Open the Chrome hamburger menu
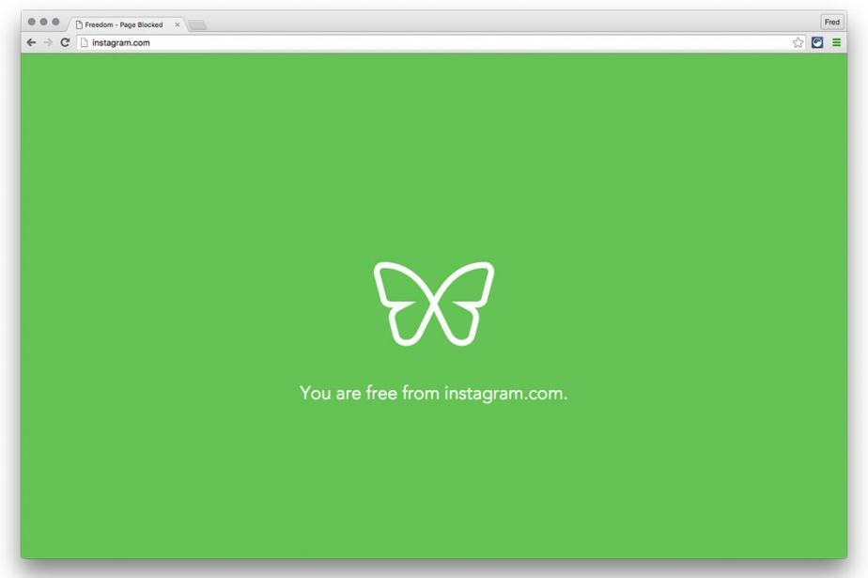868x578 pixels. 836,42
